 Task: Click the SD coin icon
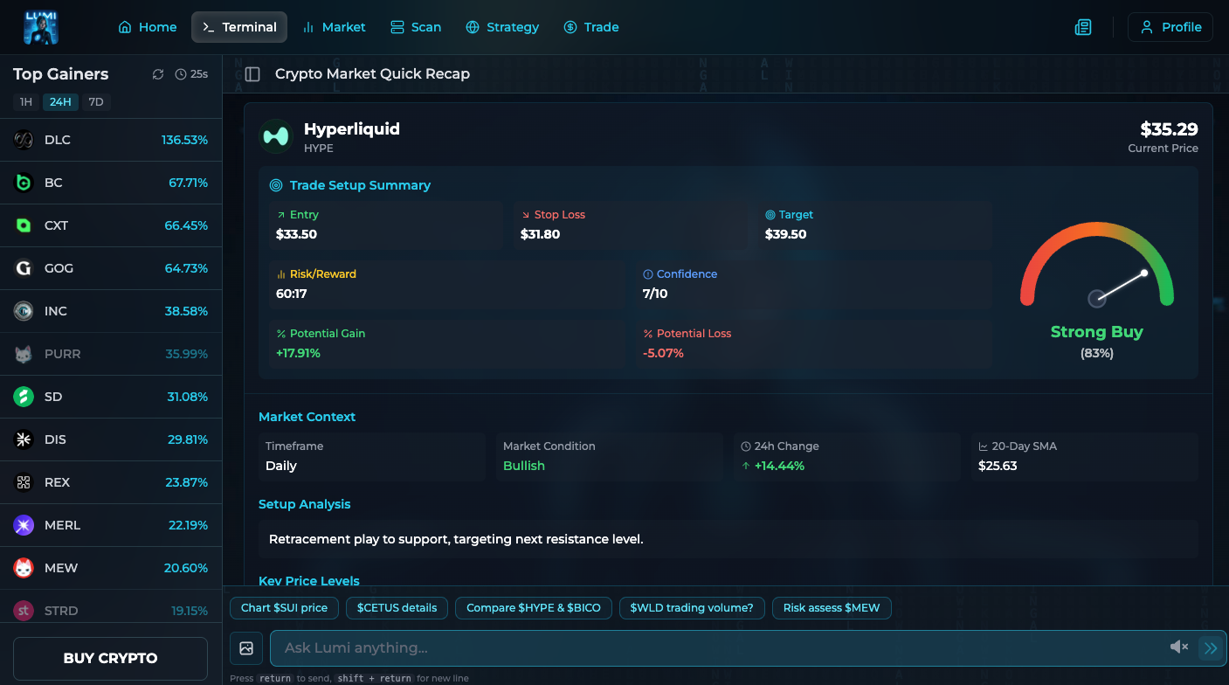coord(24,397)
